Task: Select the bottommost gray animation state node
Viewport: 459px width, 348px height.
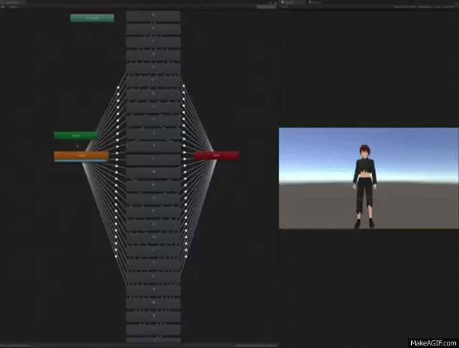Action: pos(153,331)
